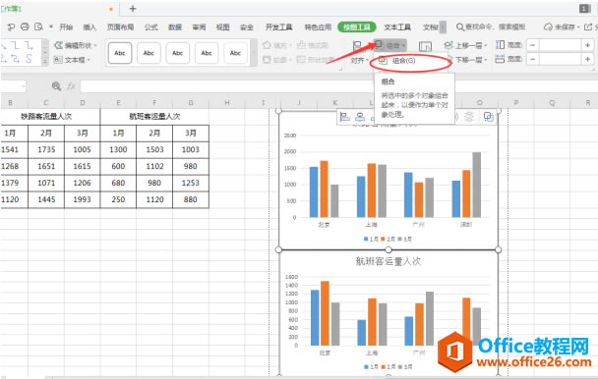Open the 上移一层 dropdown arrow

pyautogui.click(x=486, y=46)
